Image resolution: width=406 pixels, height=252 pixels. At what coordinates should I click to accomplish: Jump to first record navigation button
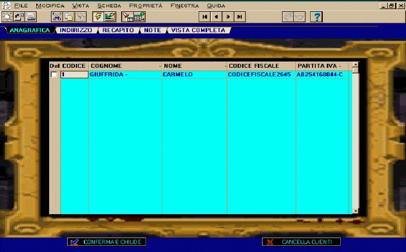204,17
